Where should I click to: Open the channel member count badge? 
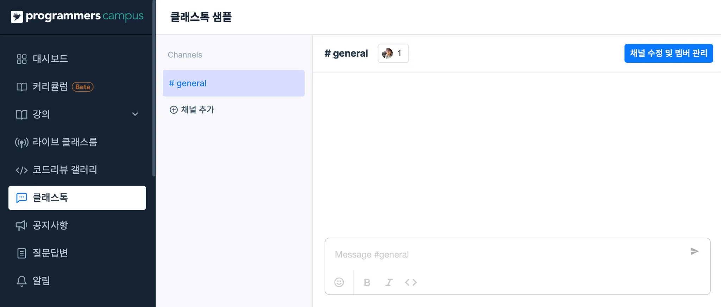pos(393,54)
